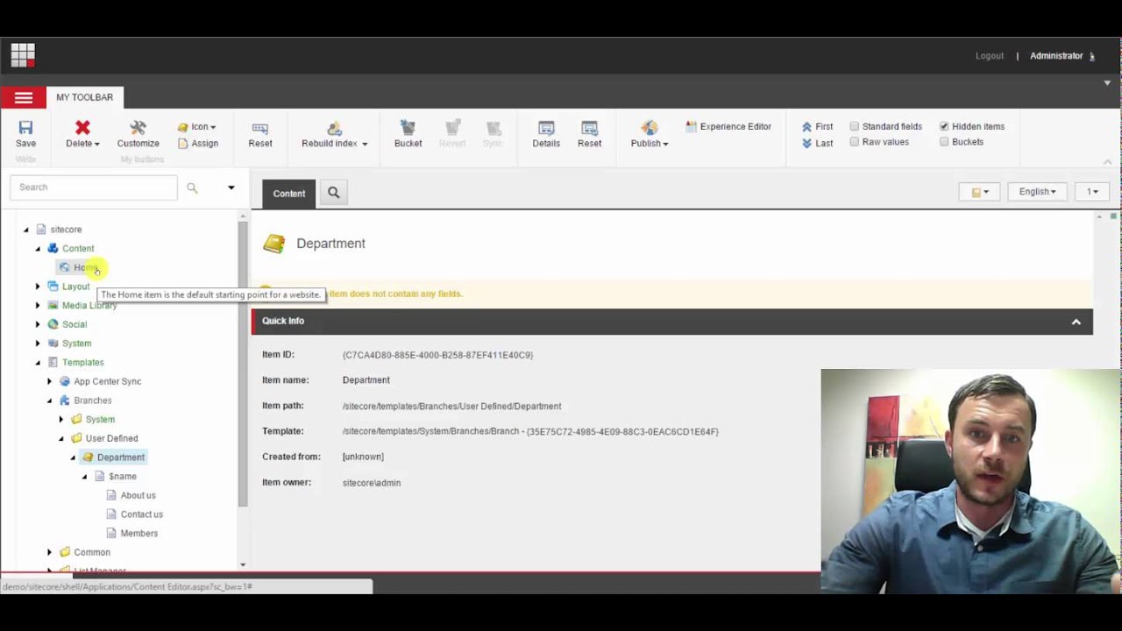
Task: Open the version 1 dropdown
Action: (1092, 191)
